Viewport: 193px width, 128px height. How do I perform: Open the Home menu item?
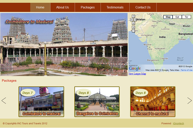tap(40, 7)
